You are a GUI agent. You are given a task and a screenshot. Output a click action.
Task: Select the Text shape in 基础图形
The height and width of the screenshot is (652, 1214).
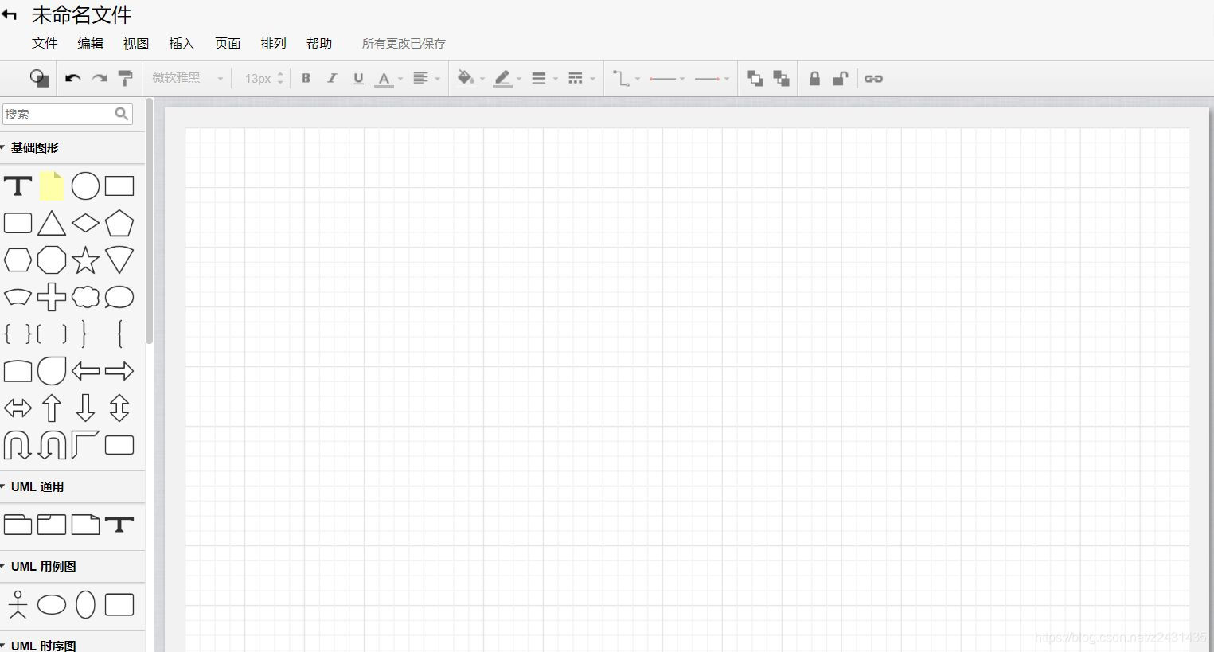tap(18, 186)
